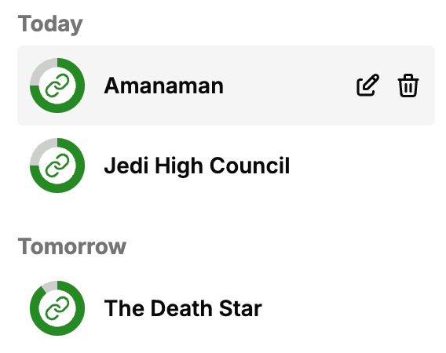Image resolution: width=446 pixels, height=353 pixels.
Task: Click empty row area right of The Death Star
Action: tap(349, 308)
